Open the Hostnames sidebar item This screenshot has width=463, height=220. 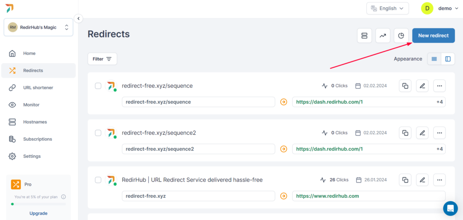click(x=35, y=122)
